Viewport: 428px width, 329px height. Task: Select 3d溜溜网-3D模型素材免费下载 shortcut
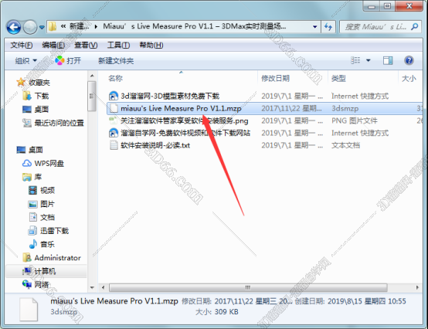point(170,96)
